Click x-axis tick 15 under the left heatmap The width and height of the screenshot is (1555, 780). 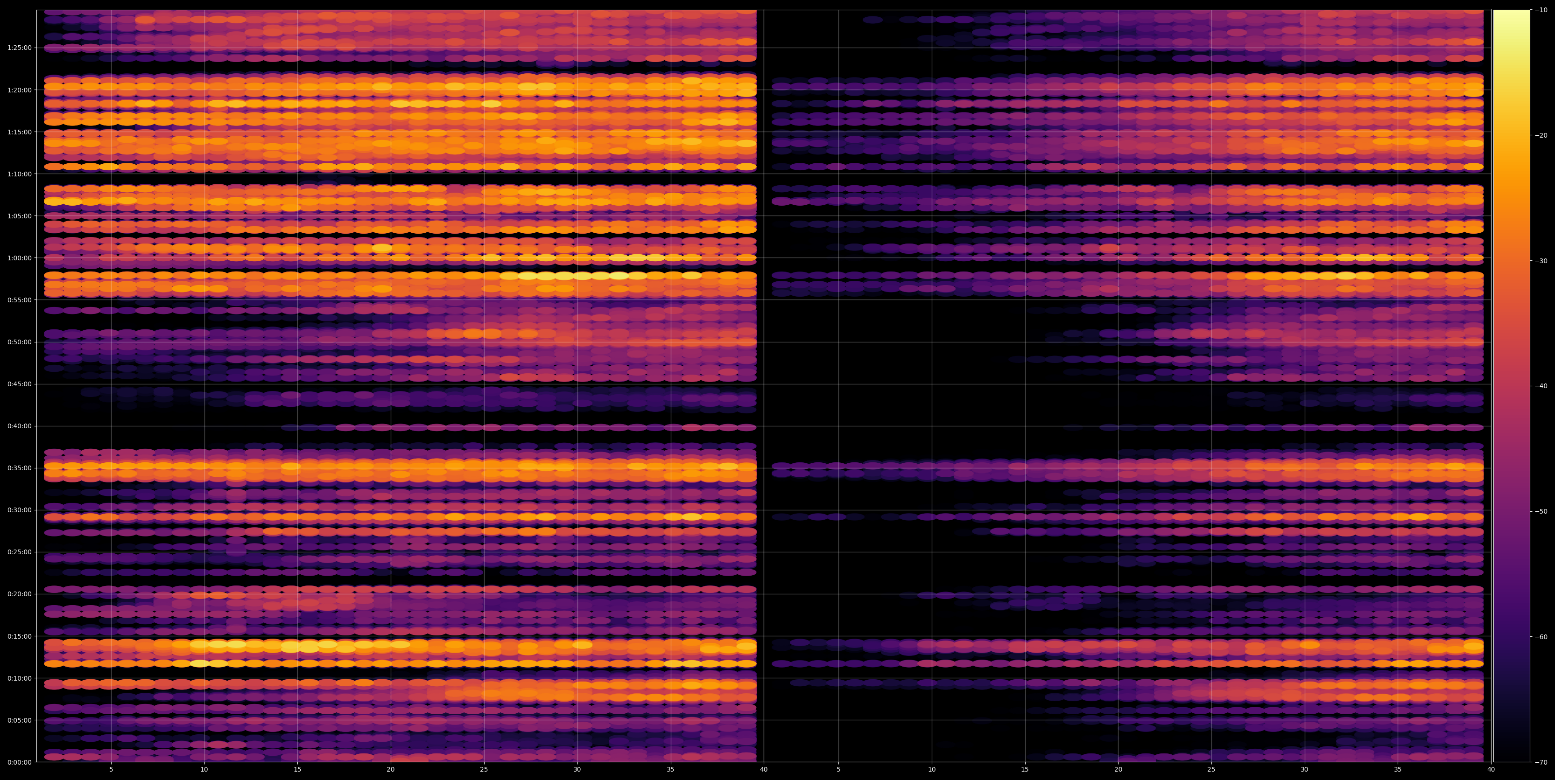[x=297, y=770]
